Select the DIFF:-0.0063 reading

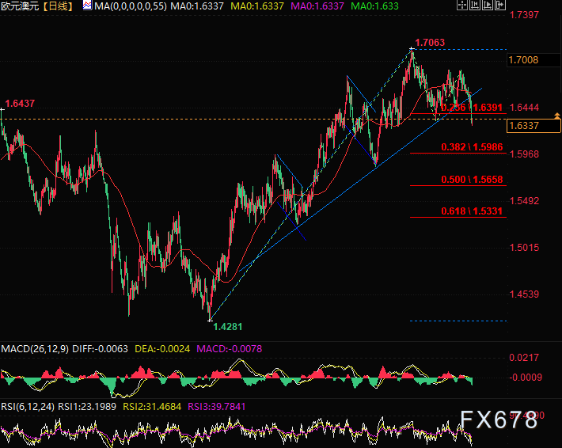click(100, 349)
